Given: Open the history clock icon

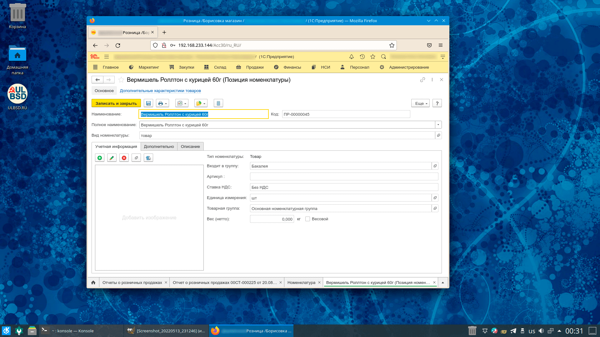Looking at the screenshot, I should (362, 57).
